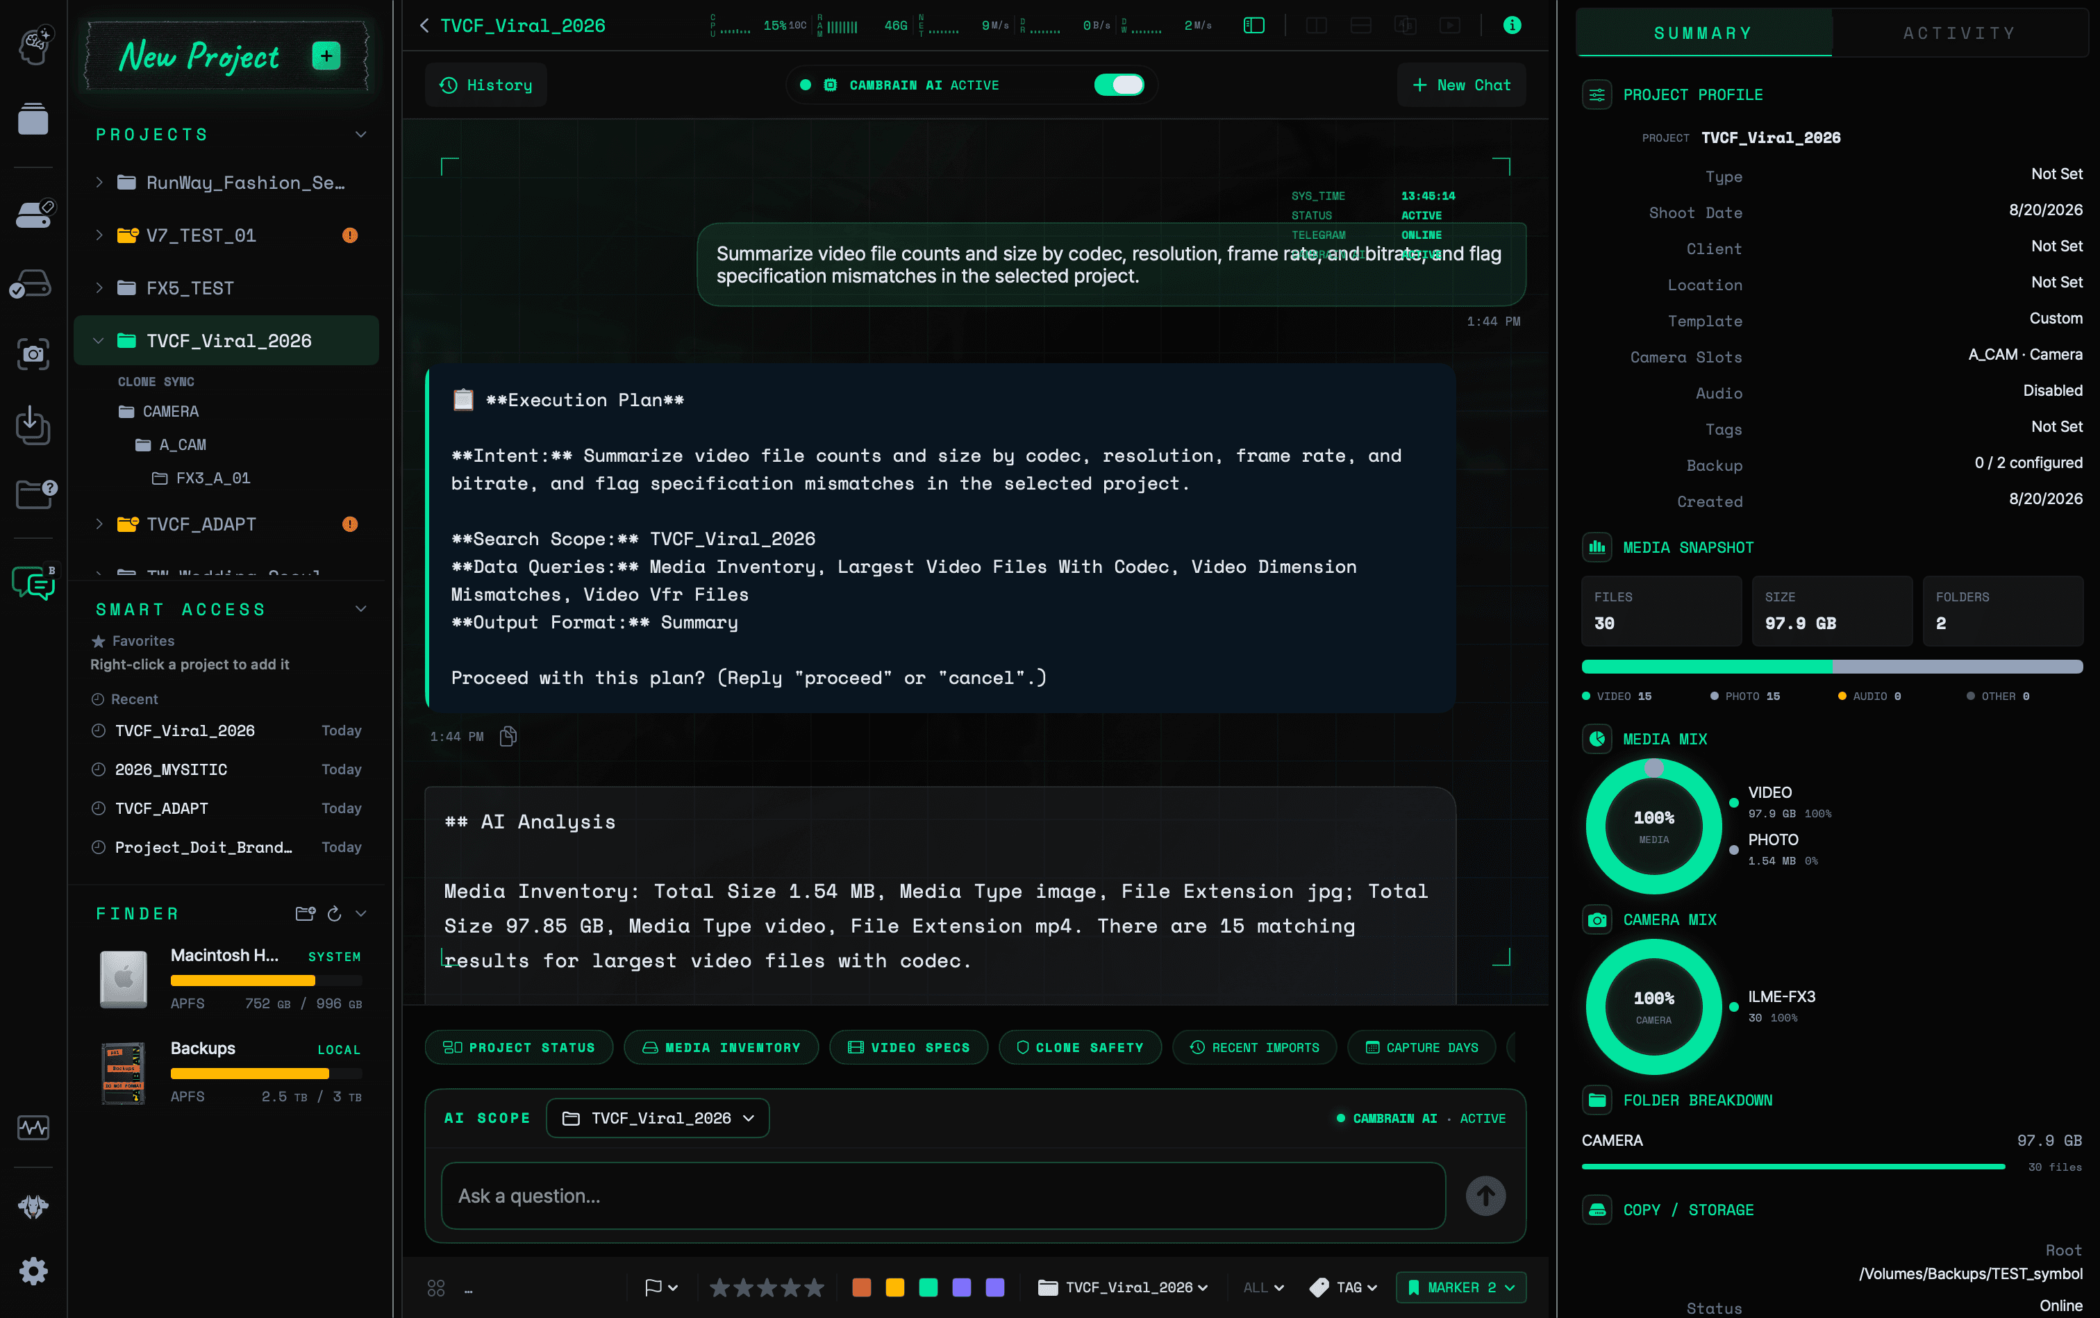Select the Recent Imports quick prompt
This screenshot has height=1318, width=2100.
tap(1254, 1047)
